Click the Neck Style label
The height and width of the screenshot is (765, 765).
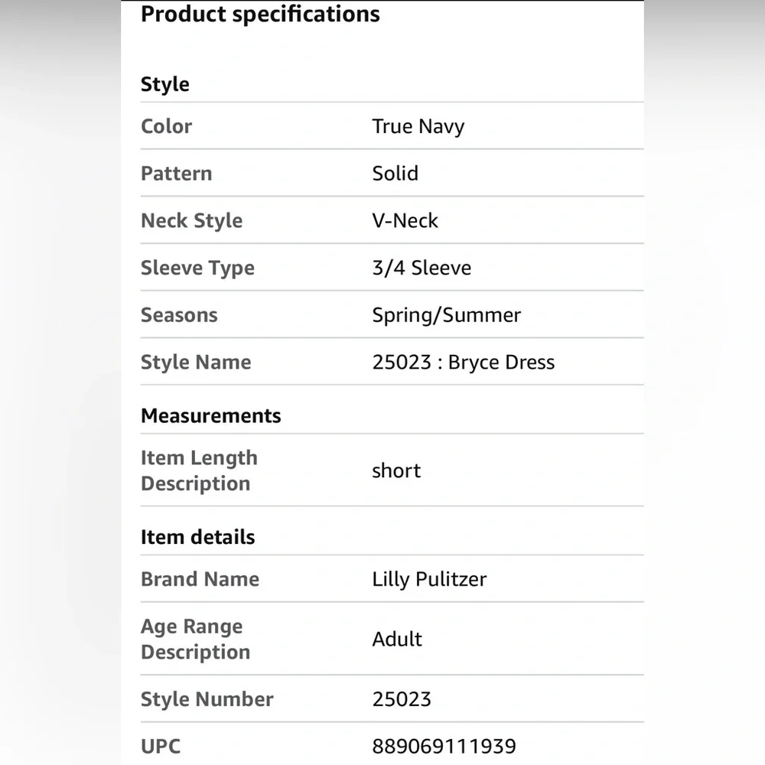click(x=191, y=221)
